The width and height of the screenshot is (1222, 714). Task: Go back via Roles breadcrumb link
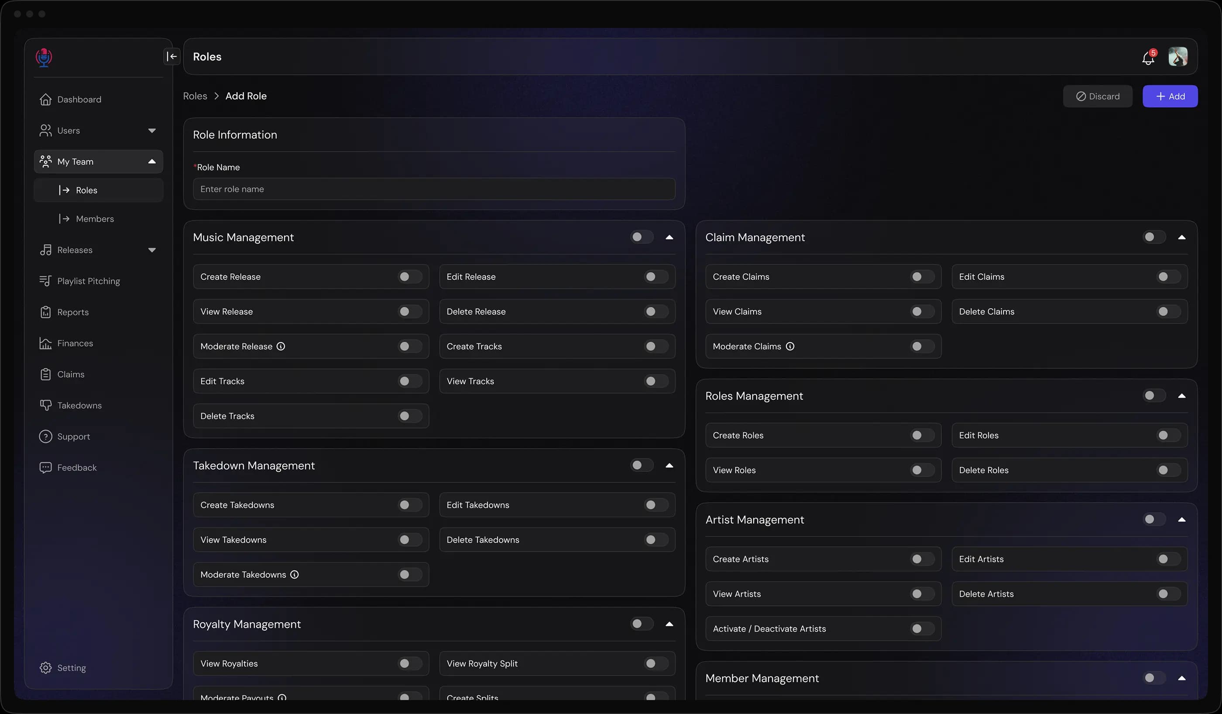pos(195,96)
